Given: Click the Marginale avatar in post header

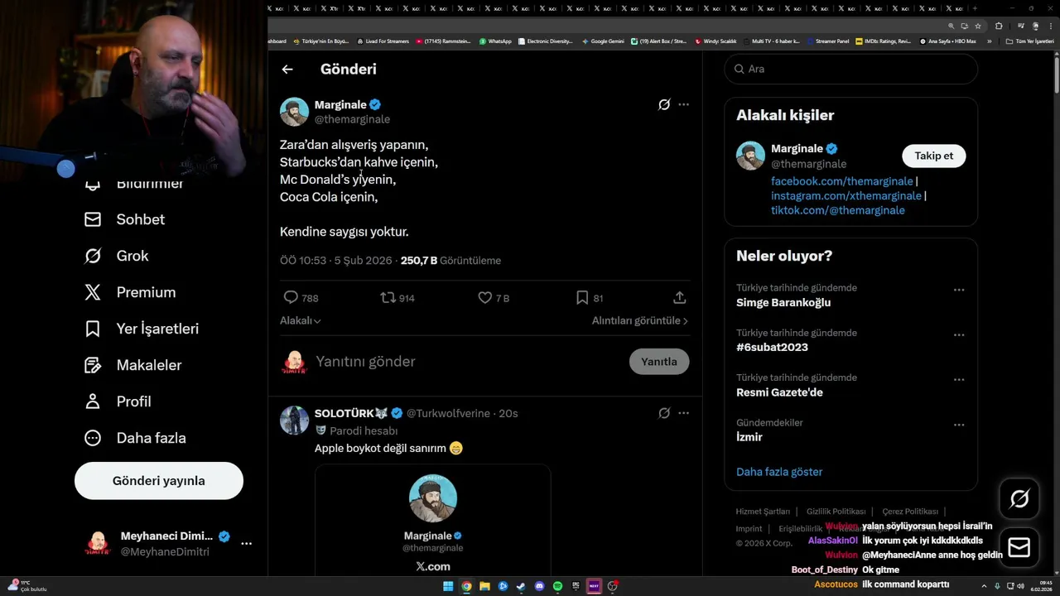Looking at the screenshot, I should click(294, 112).
